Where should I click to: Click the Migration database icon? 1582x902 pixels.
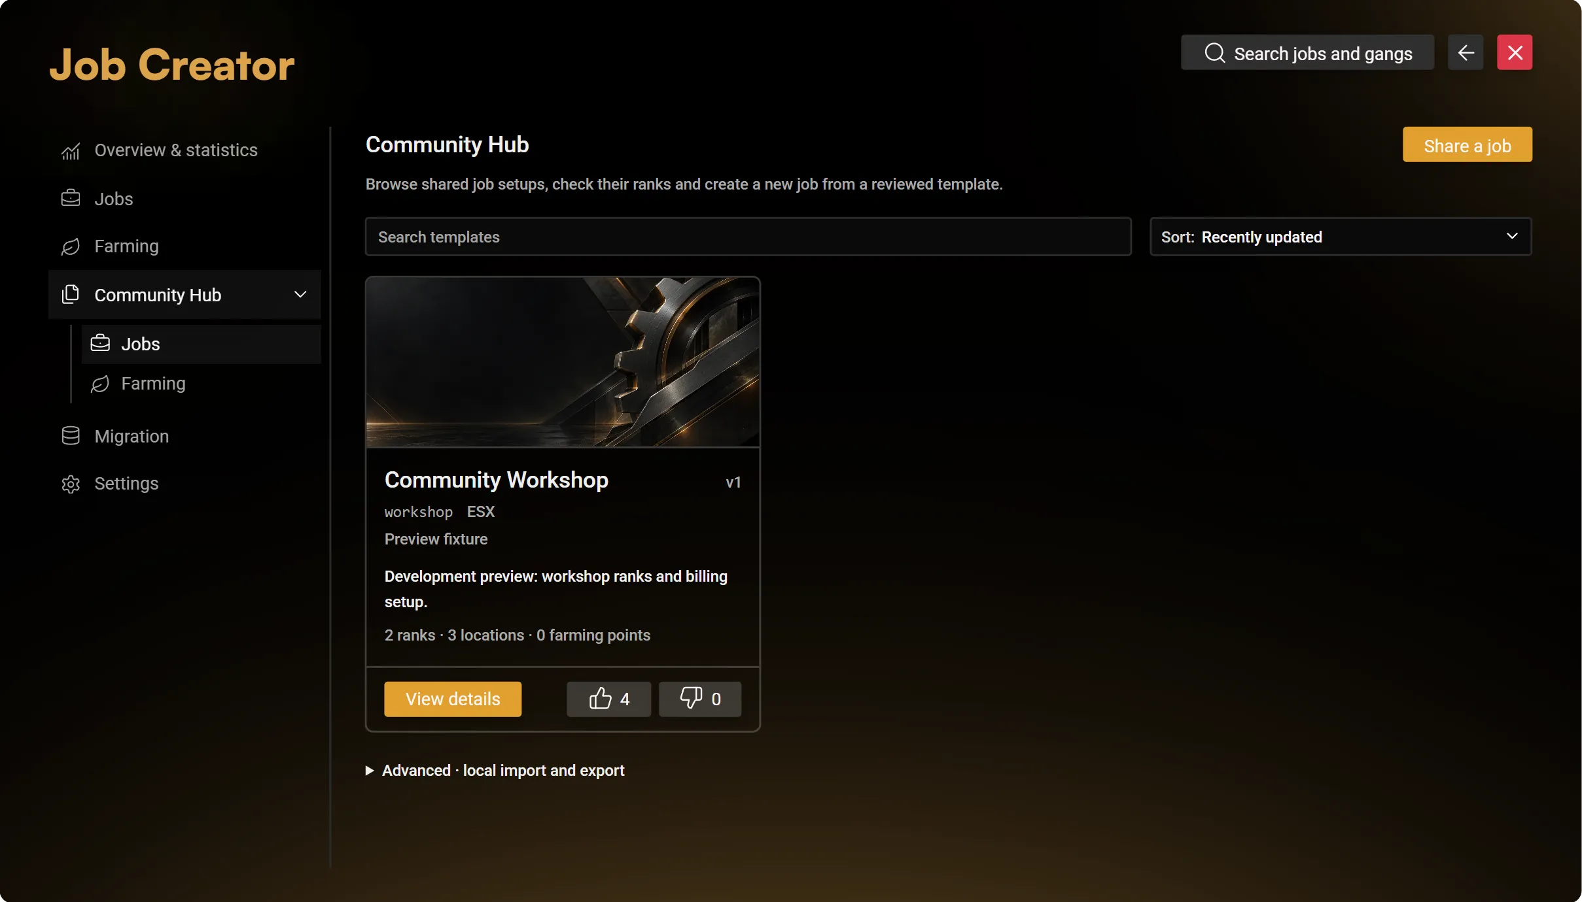[71, 436]
